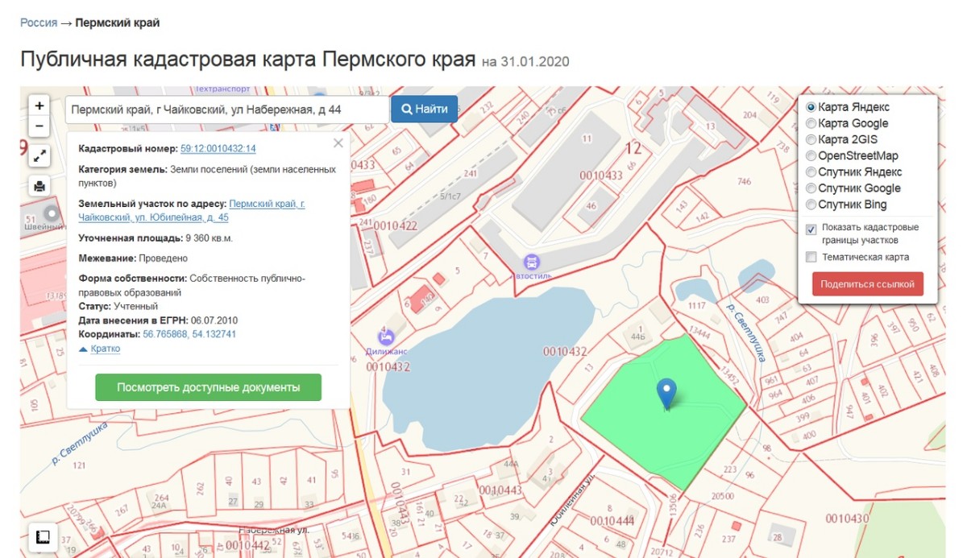Enable Тематическая карта checkbox
Viewport: 967px width, 558px height.
point(811,258)
